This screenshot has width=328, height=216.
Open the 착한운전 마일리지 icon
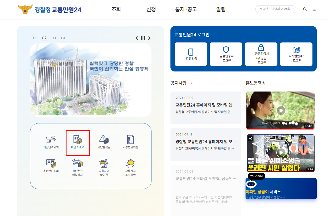pos(77,167)
